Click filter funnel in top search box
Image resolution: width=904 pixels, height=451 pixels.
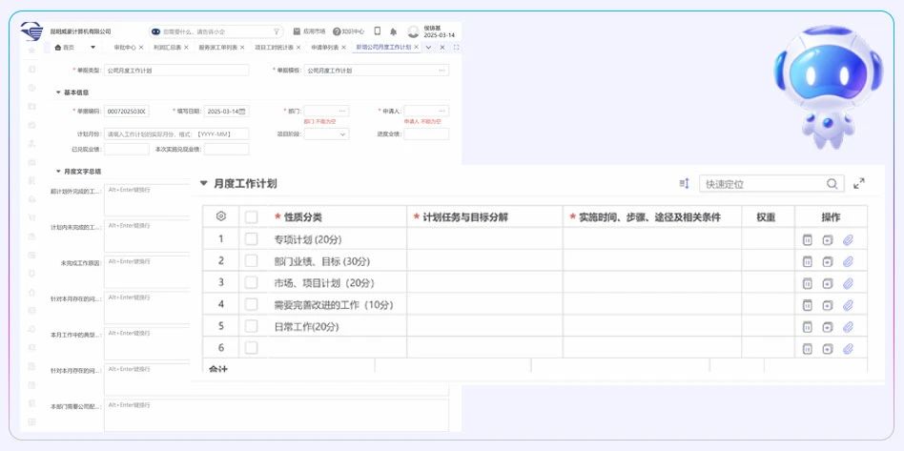pos(277,31)
